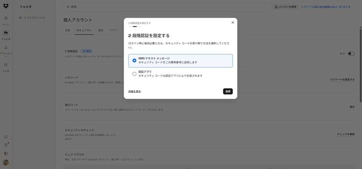The image size is (362, 169).
Task: Click the search magnifier icon
Action: click(68, 7)
